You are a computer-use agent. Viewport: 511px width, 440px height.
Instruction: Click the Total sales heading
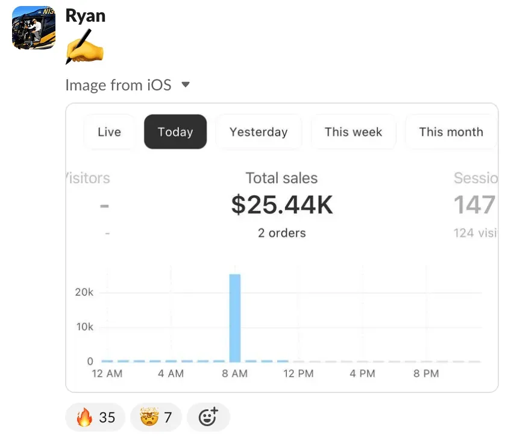(x=281, y=178)
